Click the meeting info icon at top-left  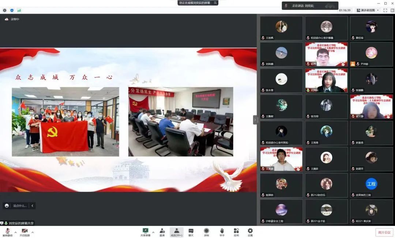click(x=5, y=10)
